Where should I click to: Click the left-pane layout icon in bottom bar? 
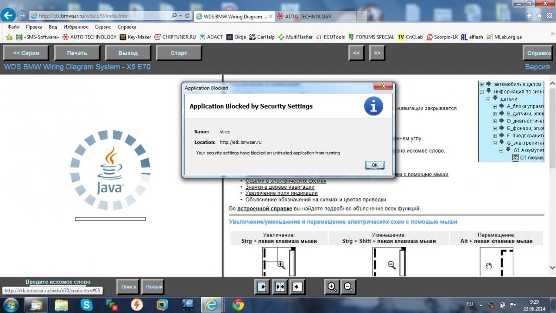pos(262,287)
